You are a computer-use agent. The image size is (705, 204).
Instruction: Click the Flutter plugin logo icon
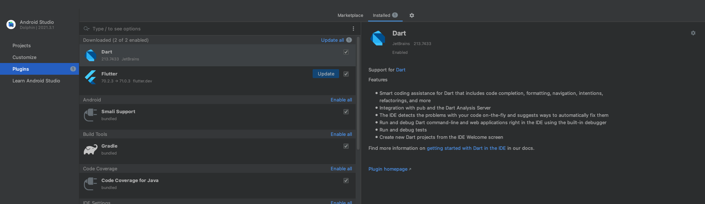pos(91,77)
